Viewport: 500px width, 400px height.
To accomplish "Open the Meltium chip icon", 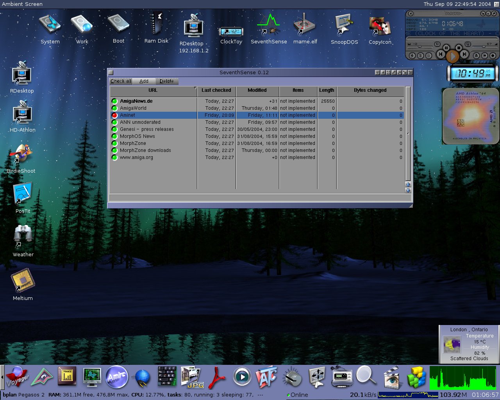I will tap(23, 284).
